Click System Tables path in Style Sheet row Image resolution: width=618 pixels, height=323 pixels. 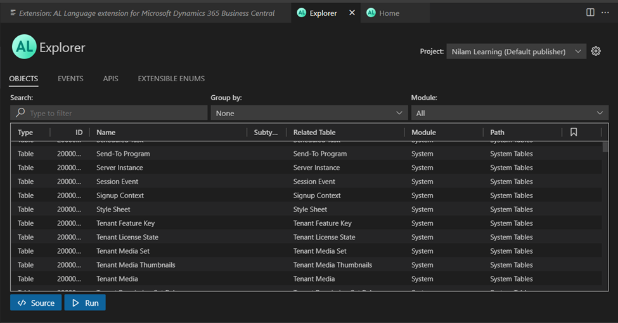511,209
